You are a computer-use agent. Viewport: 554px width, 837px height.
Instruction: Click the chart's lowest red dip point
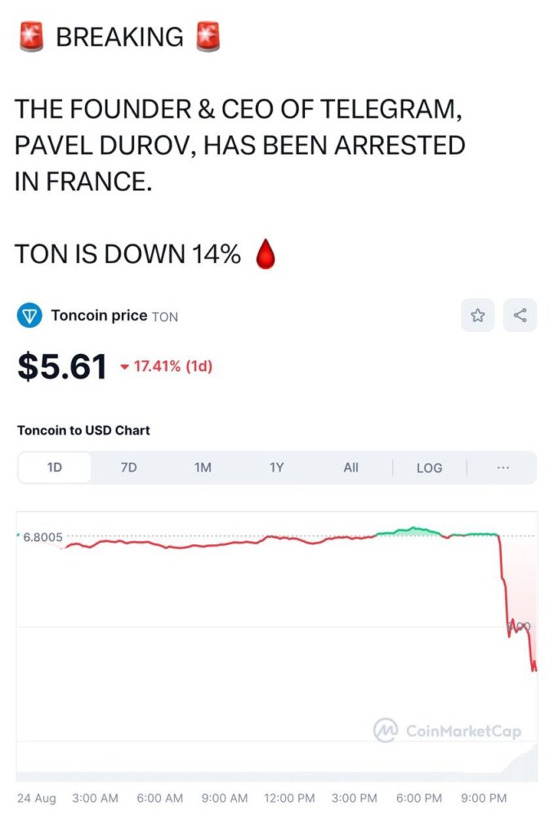point(535,670)
